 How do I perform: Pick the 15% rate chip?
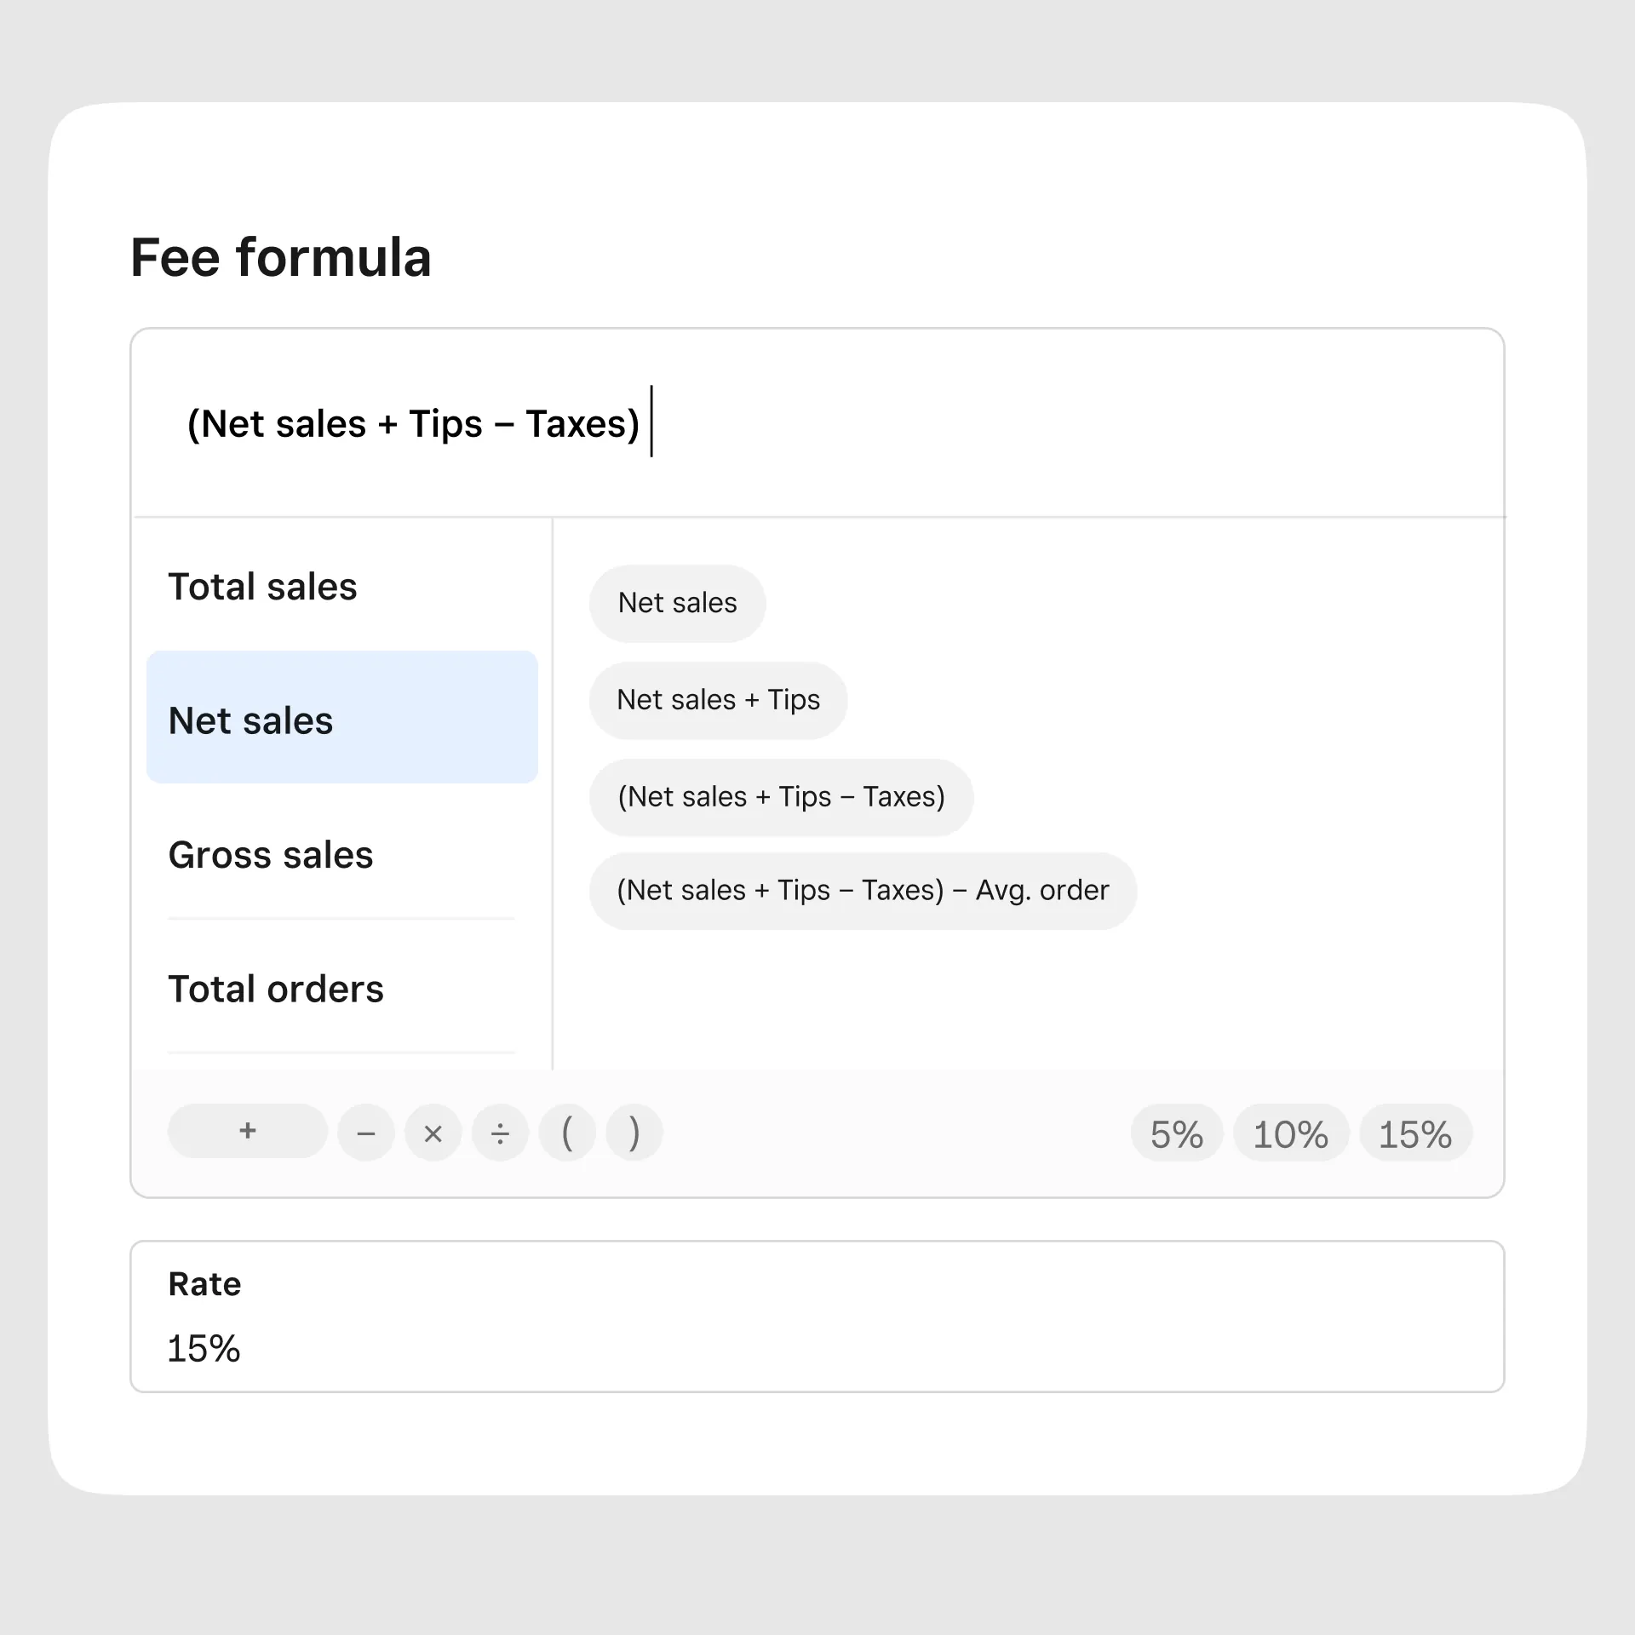click(x=1415, y=1133)
